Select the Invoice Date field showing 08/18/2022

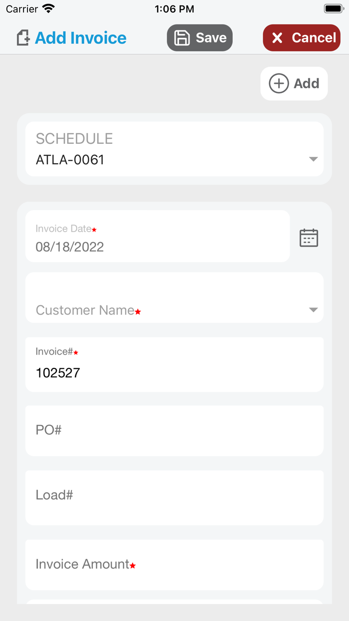click(157, 236)
